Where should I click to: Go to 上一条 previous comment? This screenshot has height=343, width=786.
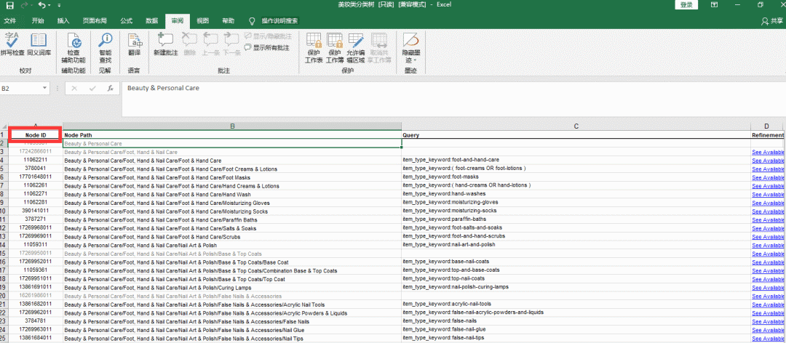(210, 45)
